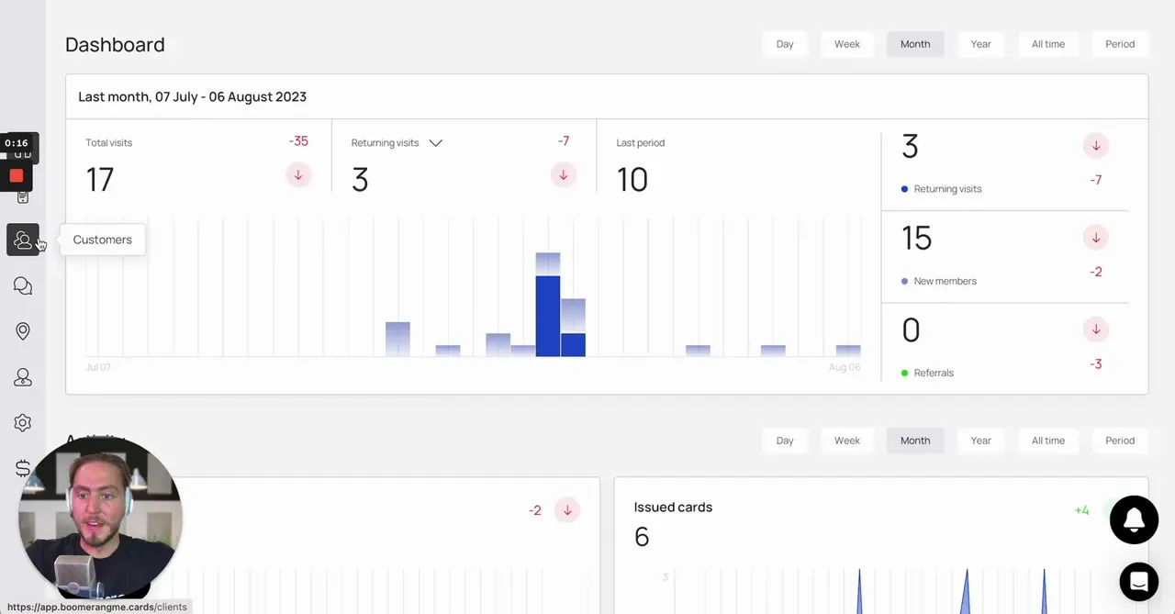Select Year in the Activity period filter
1175x614 pixels.
[981, 441]
